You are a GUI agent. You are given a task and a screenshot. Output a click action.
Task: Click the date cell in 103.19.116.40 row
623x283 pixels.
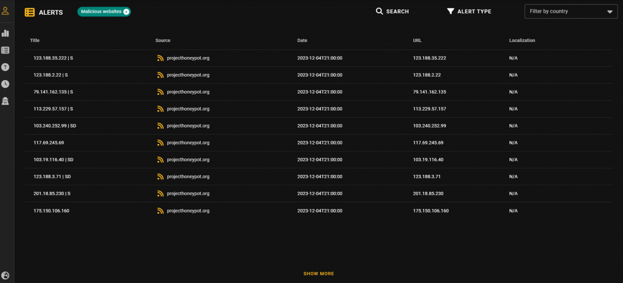320,160
